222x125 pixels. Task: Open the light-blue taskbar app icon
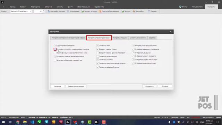46,122
